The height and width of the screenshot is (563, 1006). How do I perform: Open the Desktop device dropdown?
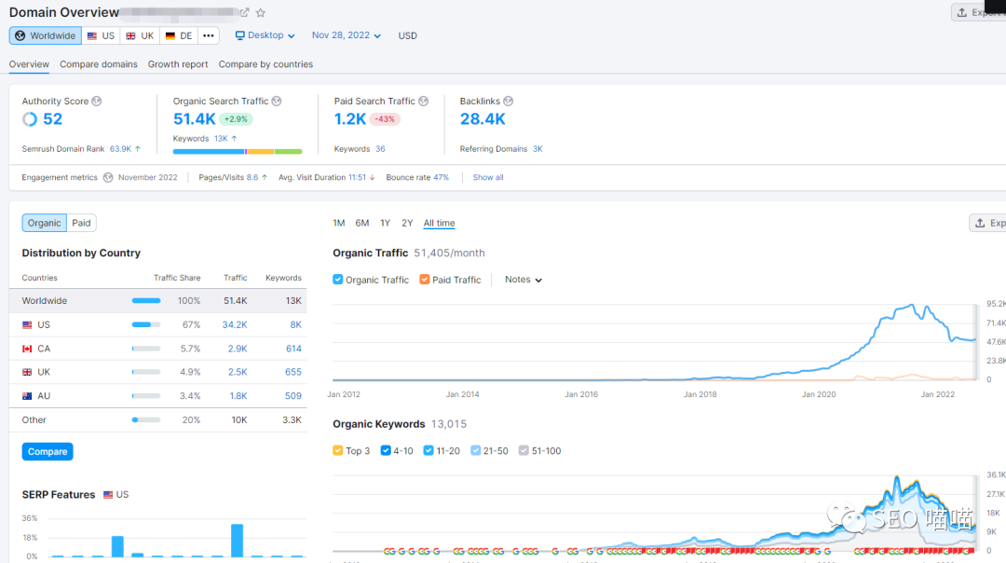(265, 35)
